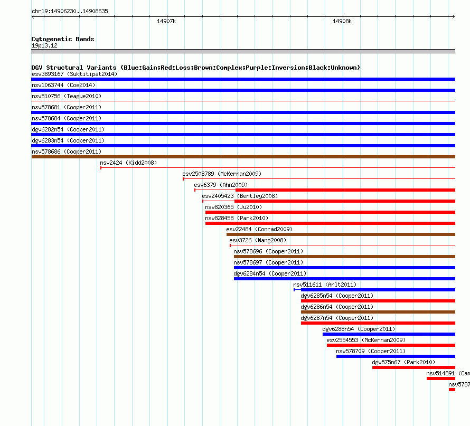Viewport: 470px width, 426px height.
Task: Open the esv2508789 (McKernan2009) label
Action: (222, 174)
